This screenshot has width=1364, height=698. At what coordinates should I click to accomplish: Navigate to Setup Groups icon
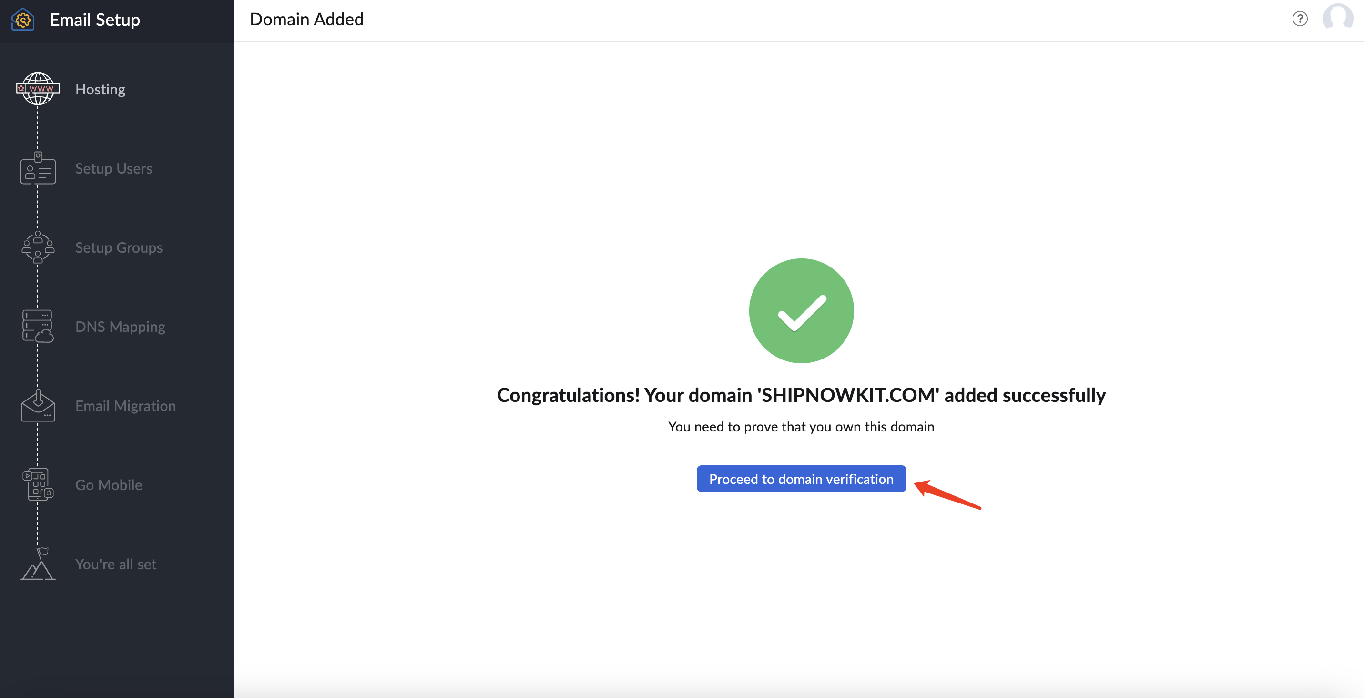[x=37, y=247]
